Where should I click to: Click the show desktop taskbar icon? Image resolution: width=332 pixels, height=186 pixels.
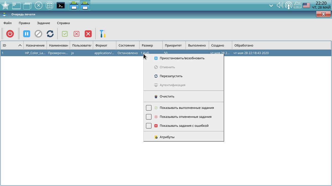[x=16, y=5]
